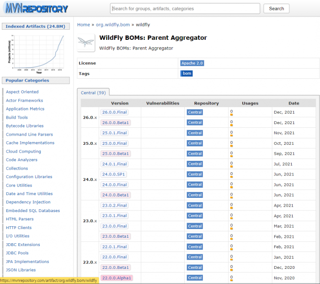Open version 23.0.0.Final
This screenshot has width=320, height=284.
114,226
